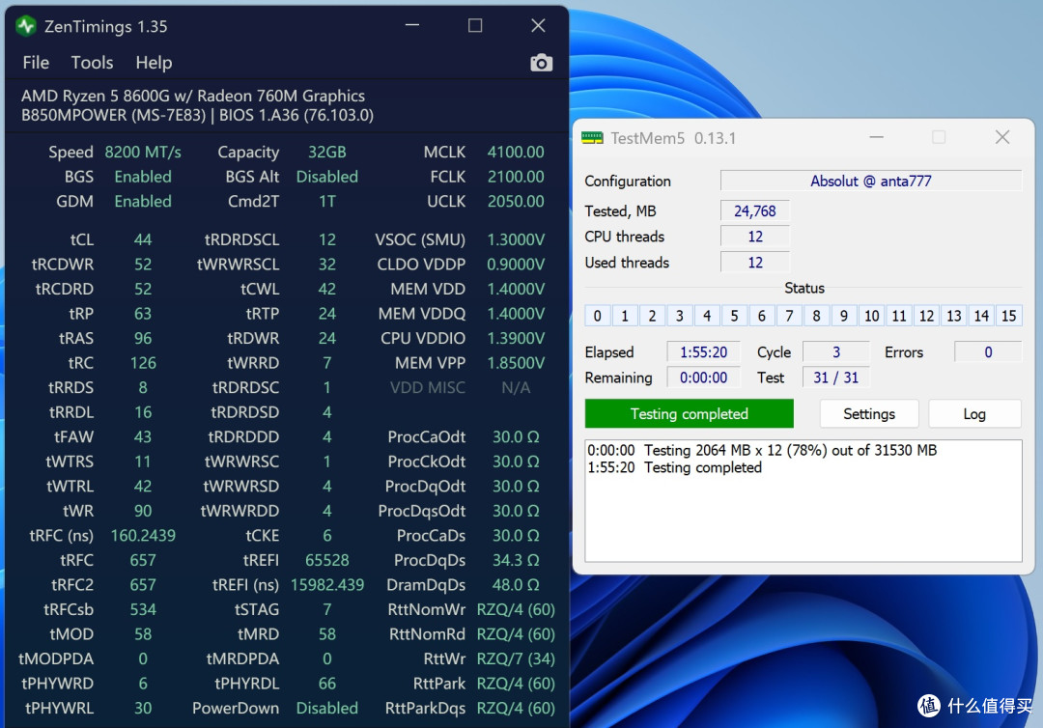Open TestMem5 Settings
This screenshot has width=1043, height=728.
(x=869, y=413)
